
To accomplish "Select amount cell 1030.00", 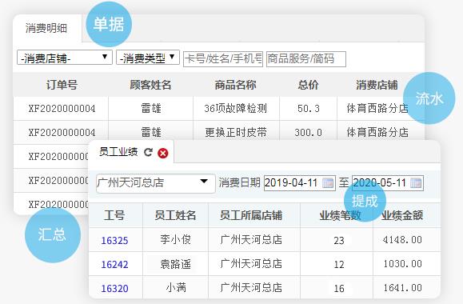I will point(402,263).
